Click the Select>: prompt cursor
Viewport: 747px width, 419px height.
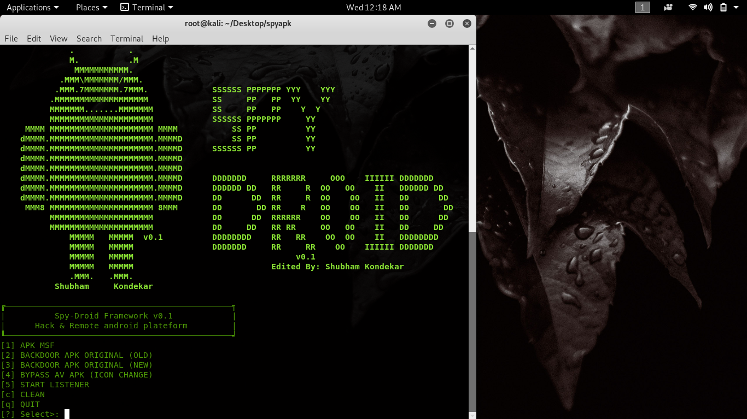67,414
